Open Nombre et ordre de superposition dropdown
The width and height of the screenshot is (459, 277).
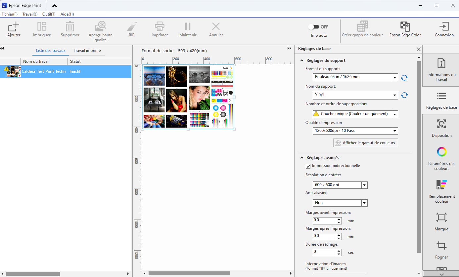(x=395, y=114)
